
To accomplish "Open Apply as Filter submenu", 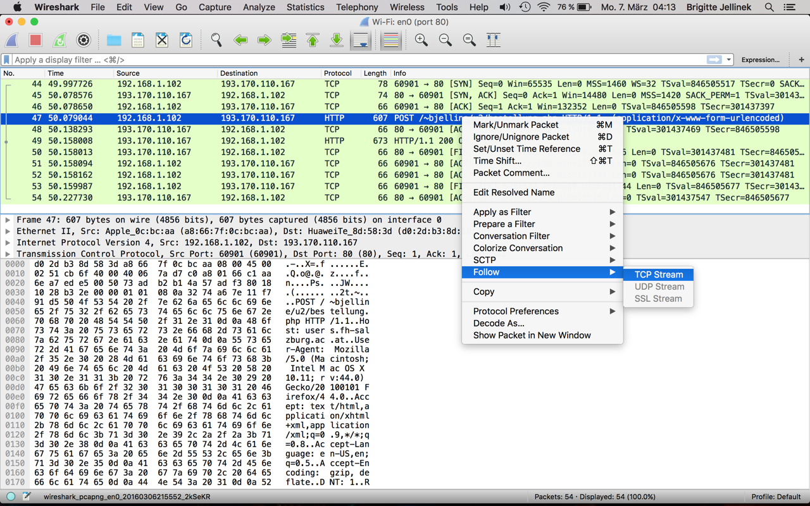I will pyautogui.click(x=542, y=212).
